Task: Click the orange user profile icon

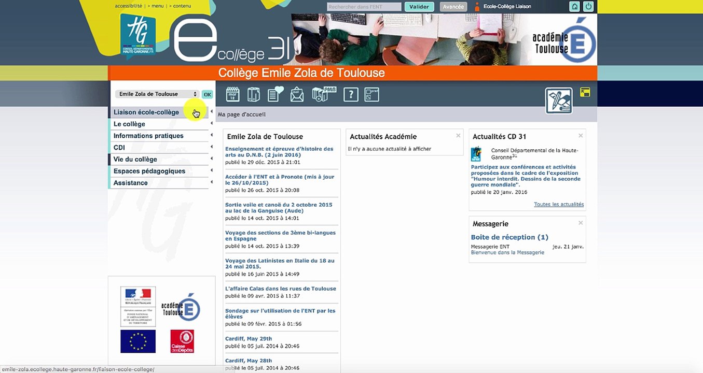Action: pos(477,7)
